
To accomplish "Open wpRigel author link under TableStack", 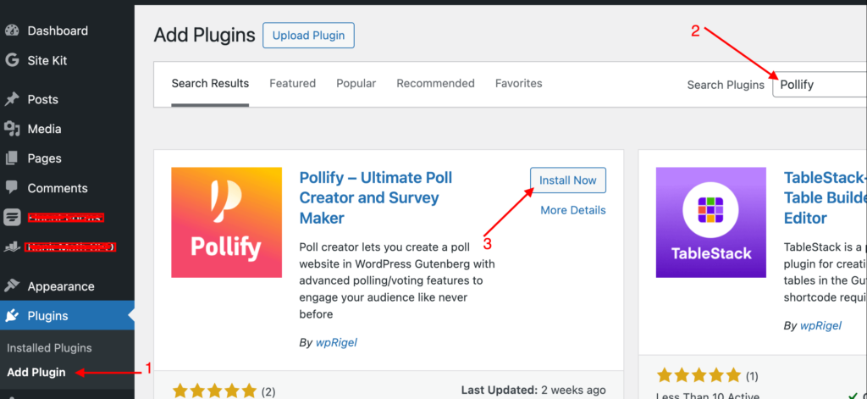I will [820, 326].
